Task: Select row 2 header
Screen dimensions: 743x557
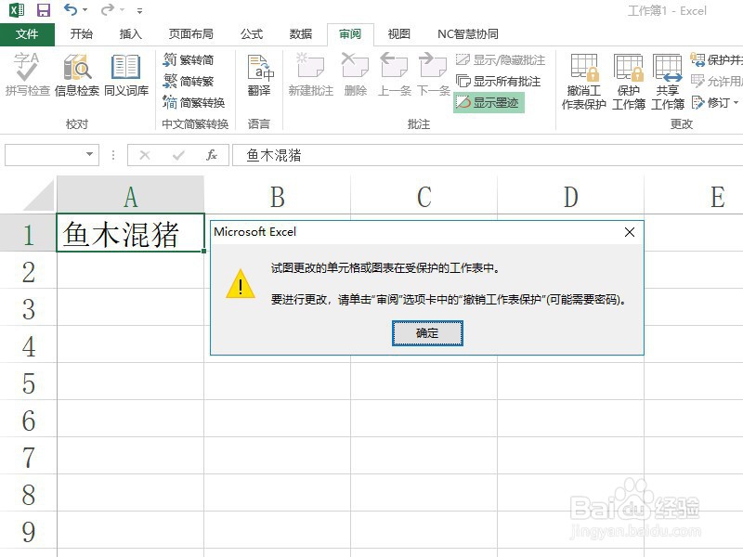Action: coord(29,270)
